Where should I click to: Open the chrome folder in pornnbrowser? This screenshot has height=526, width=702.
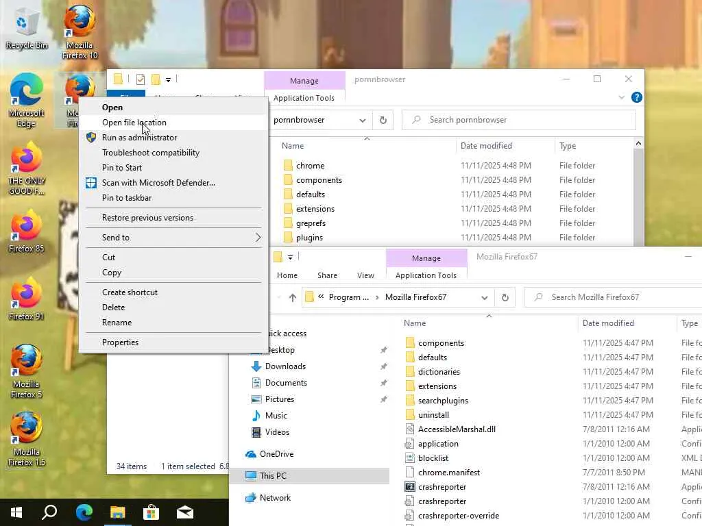(310, 166)
